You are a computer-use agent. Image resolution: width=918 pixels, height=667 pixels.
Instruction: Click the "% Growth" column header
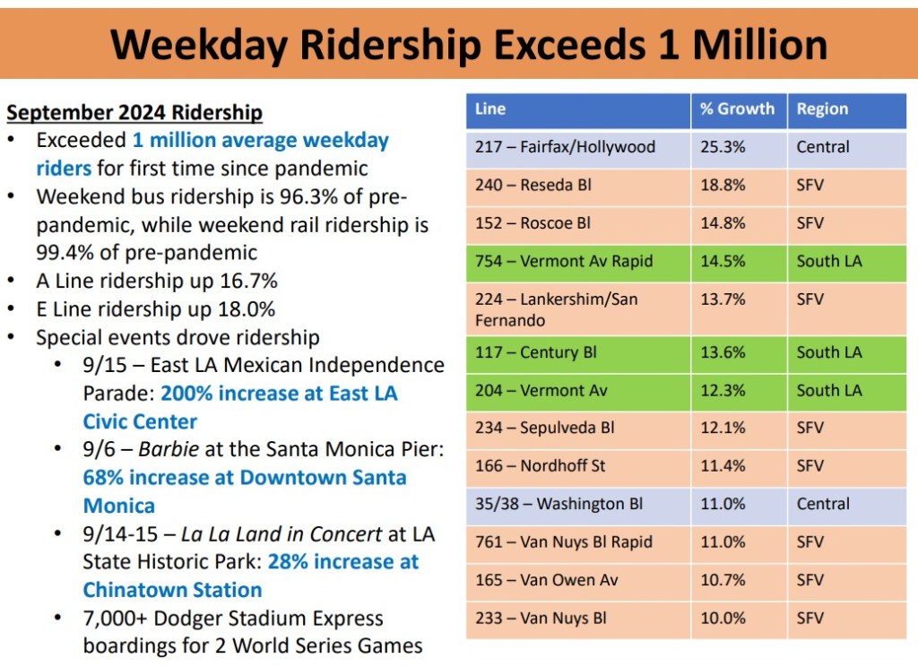pyautogui.click(x=737, y=109)
